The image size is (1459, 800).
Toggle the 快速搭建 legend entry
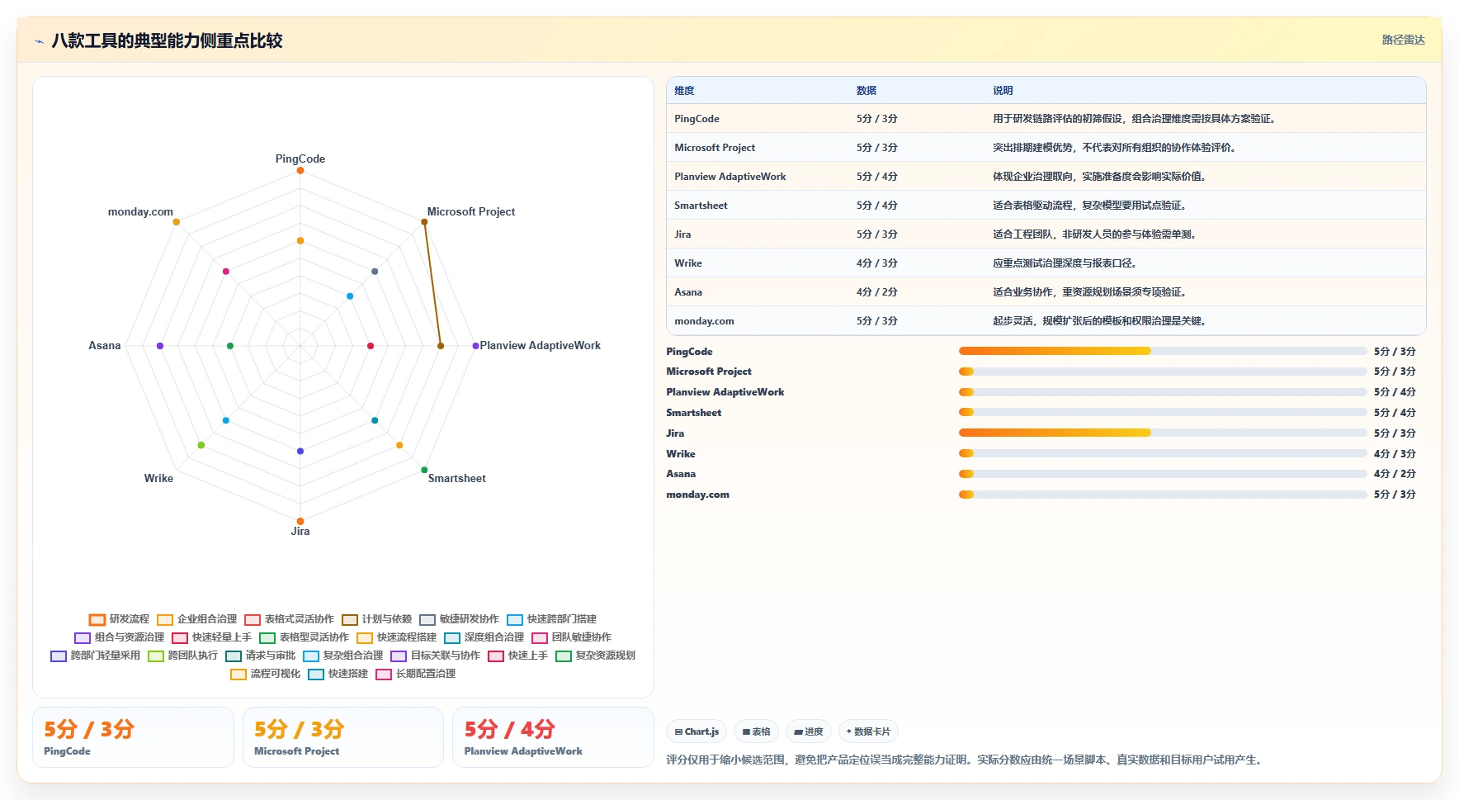(x=338, y=674)
